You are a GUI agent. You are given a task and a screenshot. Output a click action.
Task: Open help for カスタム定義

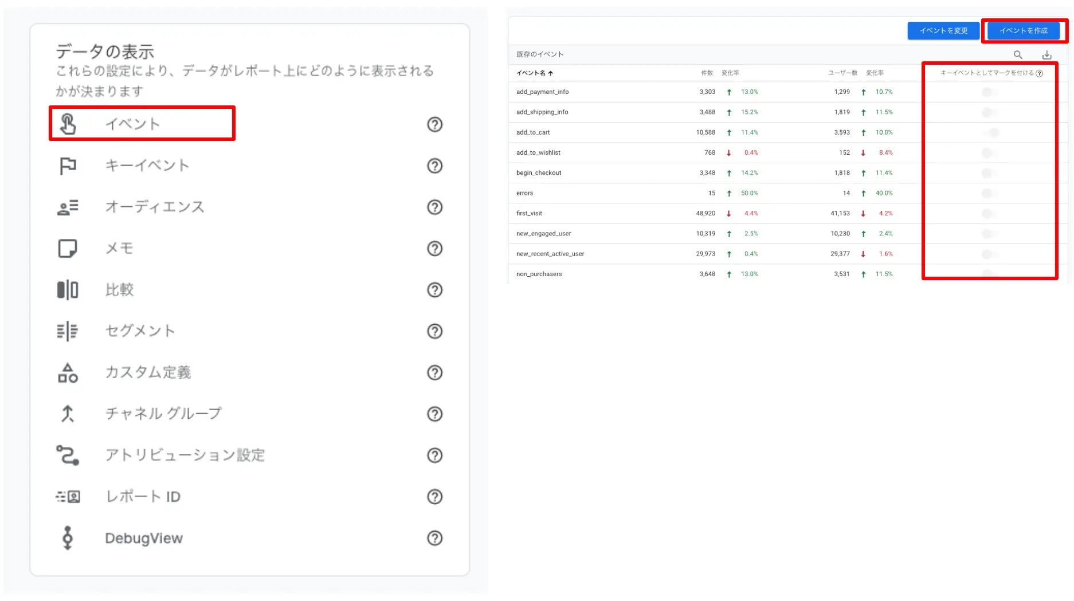tap(435, 372)
